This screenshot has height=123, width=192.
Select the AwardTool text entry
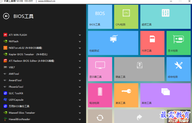[15, 80]
